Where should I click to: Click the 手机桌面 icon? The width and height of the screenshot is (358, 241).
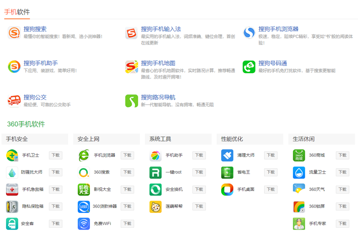227,190
